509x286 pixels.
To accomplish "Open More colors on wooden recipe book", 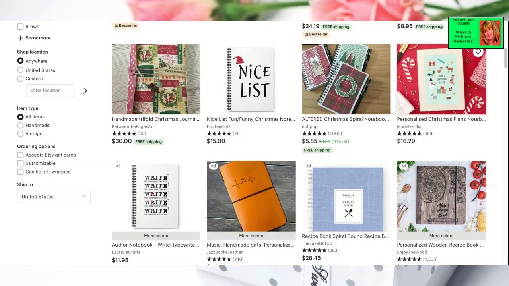I will click(441, 236).
